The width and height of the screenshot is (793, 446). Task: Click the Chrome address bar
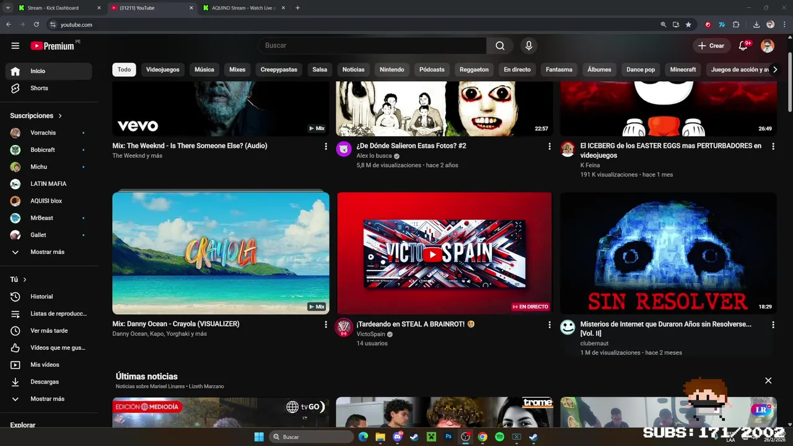[353, 25]
